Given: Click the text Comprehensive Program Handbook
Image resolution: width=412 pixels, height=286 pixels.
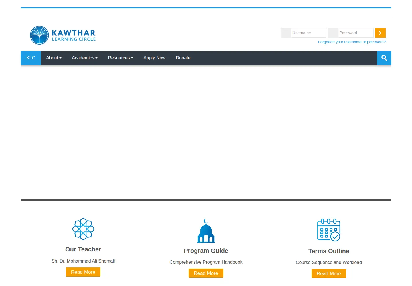Looking at the screenshot, I should (206, 262).
